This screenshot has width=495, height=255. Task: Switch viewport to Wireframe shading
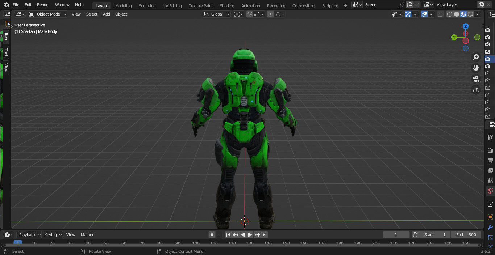[x=450, y=14]
